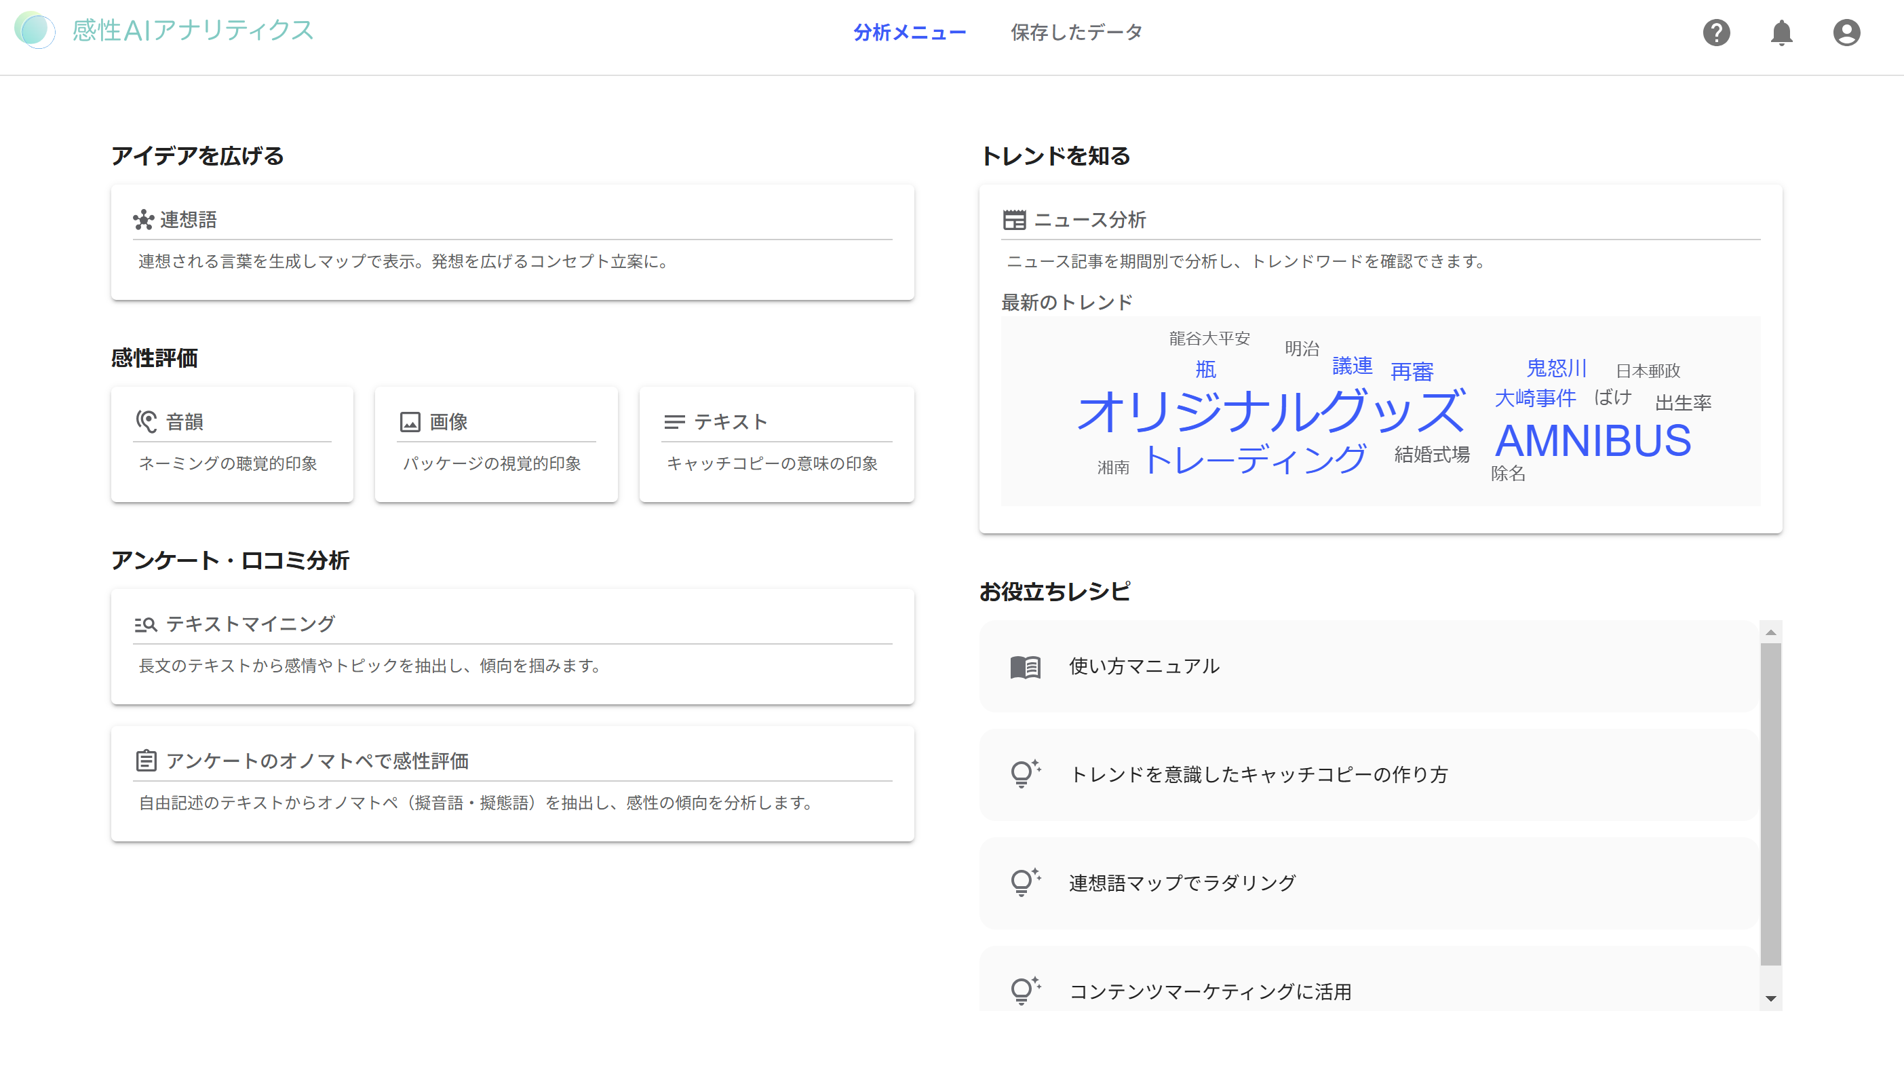Click the 感性AIアナリティクス logo icon
The image size is (1904, 1068).
[x=35, y=31]
